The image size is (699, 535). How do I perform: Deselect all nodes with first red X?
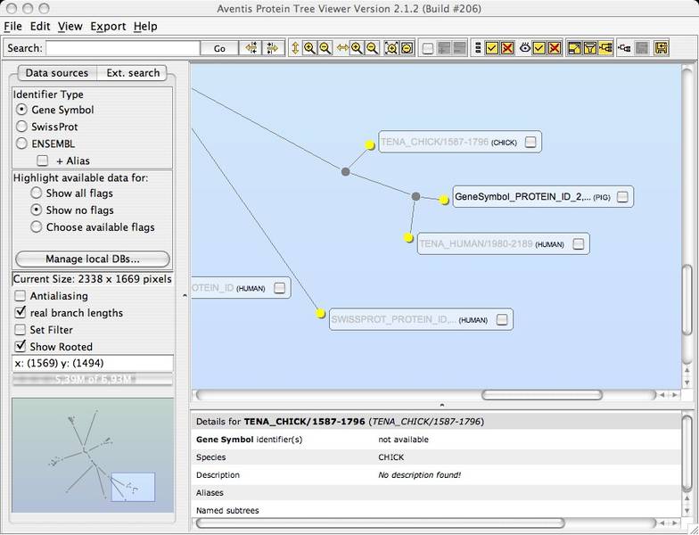point(507,48)
